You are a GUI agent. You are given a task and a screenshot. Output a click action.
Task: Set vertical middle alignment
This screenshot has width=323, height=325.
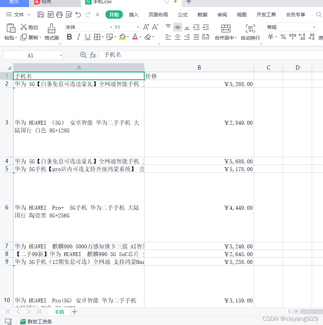[x=177, y=27]
